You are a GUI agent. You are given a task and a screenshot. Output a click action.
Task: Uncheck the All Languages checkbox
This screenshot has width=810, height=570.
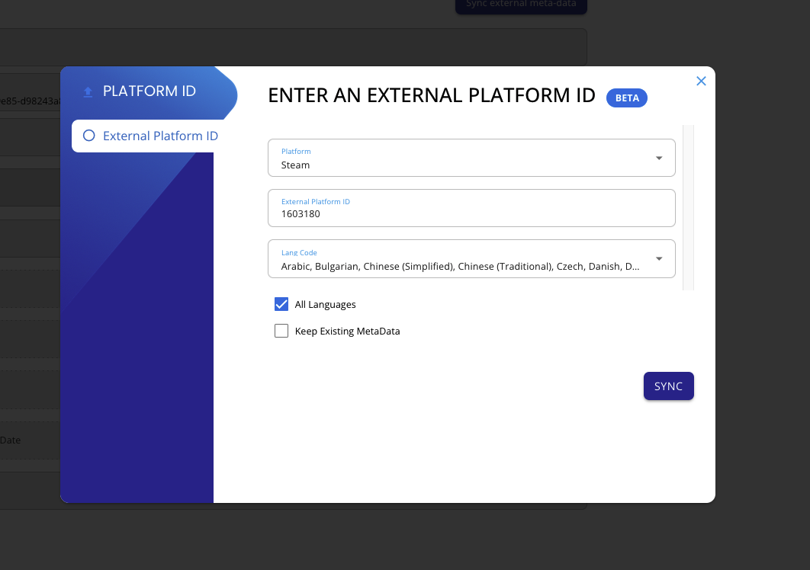pos(281,304)
